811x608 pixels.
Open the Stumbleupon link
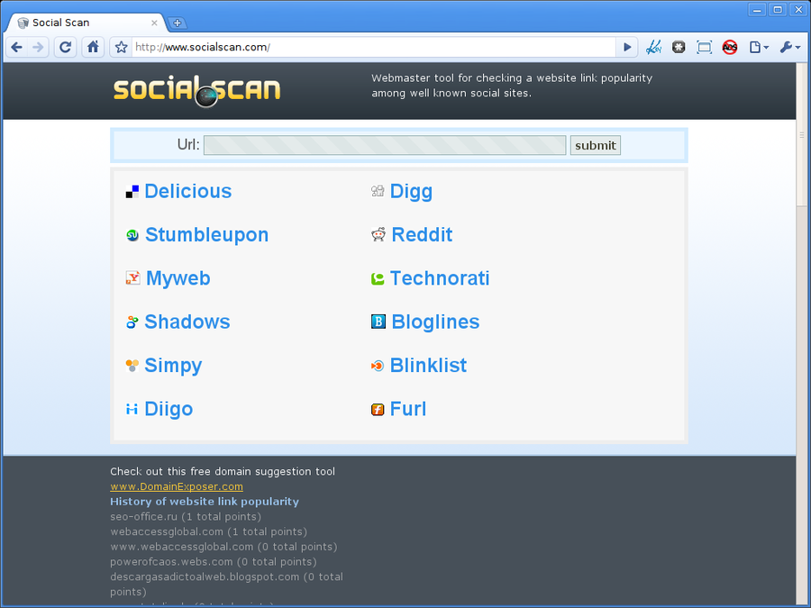pyautogui.click(x=207, y=235)
